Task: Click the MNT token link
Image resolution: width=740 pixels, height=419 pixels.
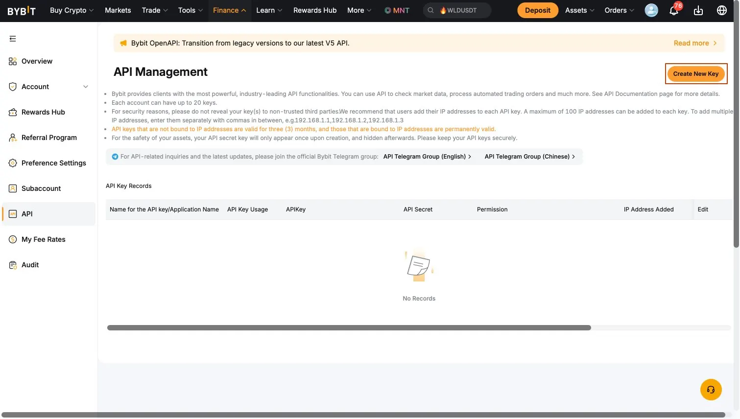Action: 397,10
